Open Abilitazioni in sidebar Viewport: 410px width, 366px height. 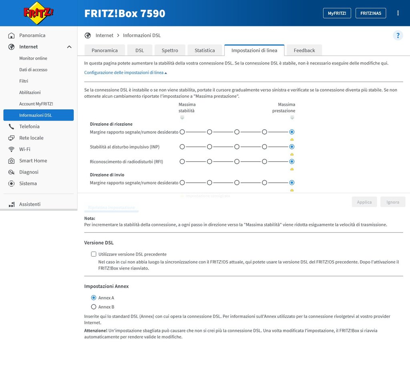pyautogui.click(x=30, y=93)
